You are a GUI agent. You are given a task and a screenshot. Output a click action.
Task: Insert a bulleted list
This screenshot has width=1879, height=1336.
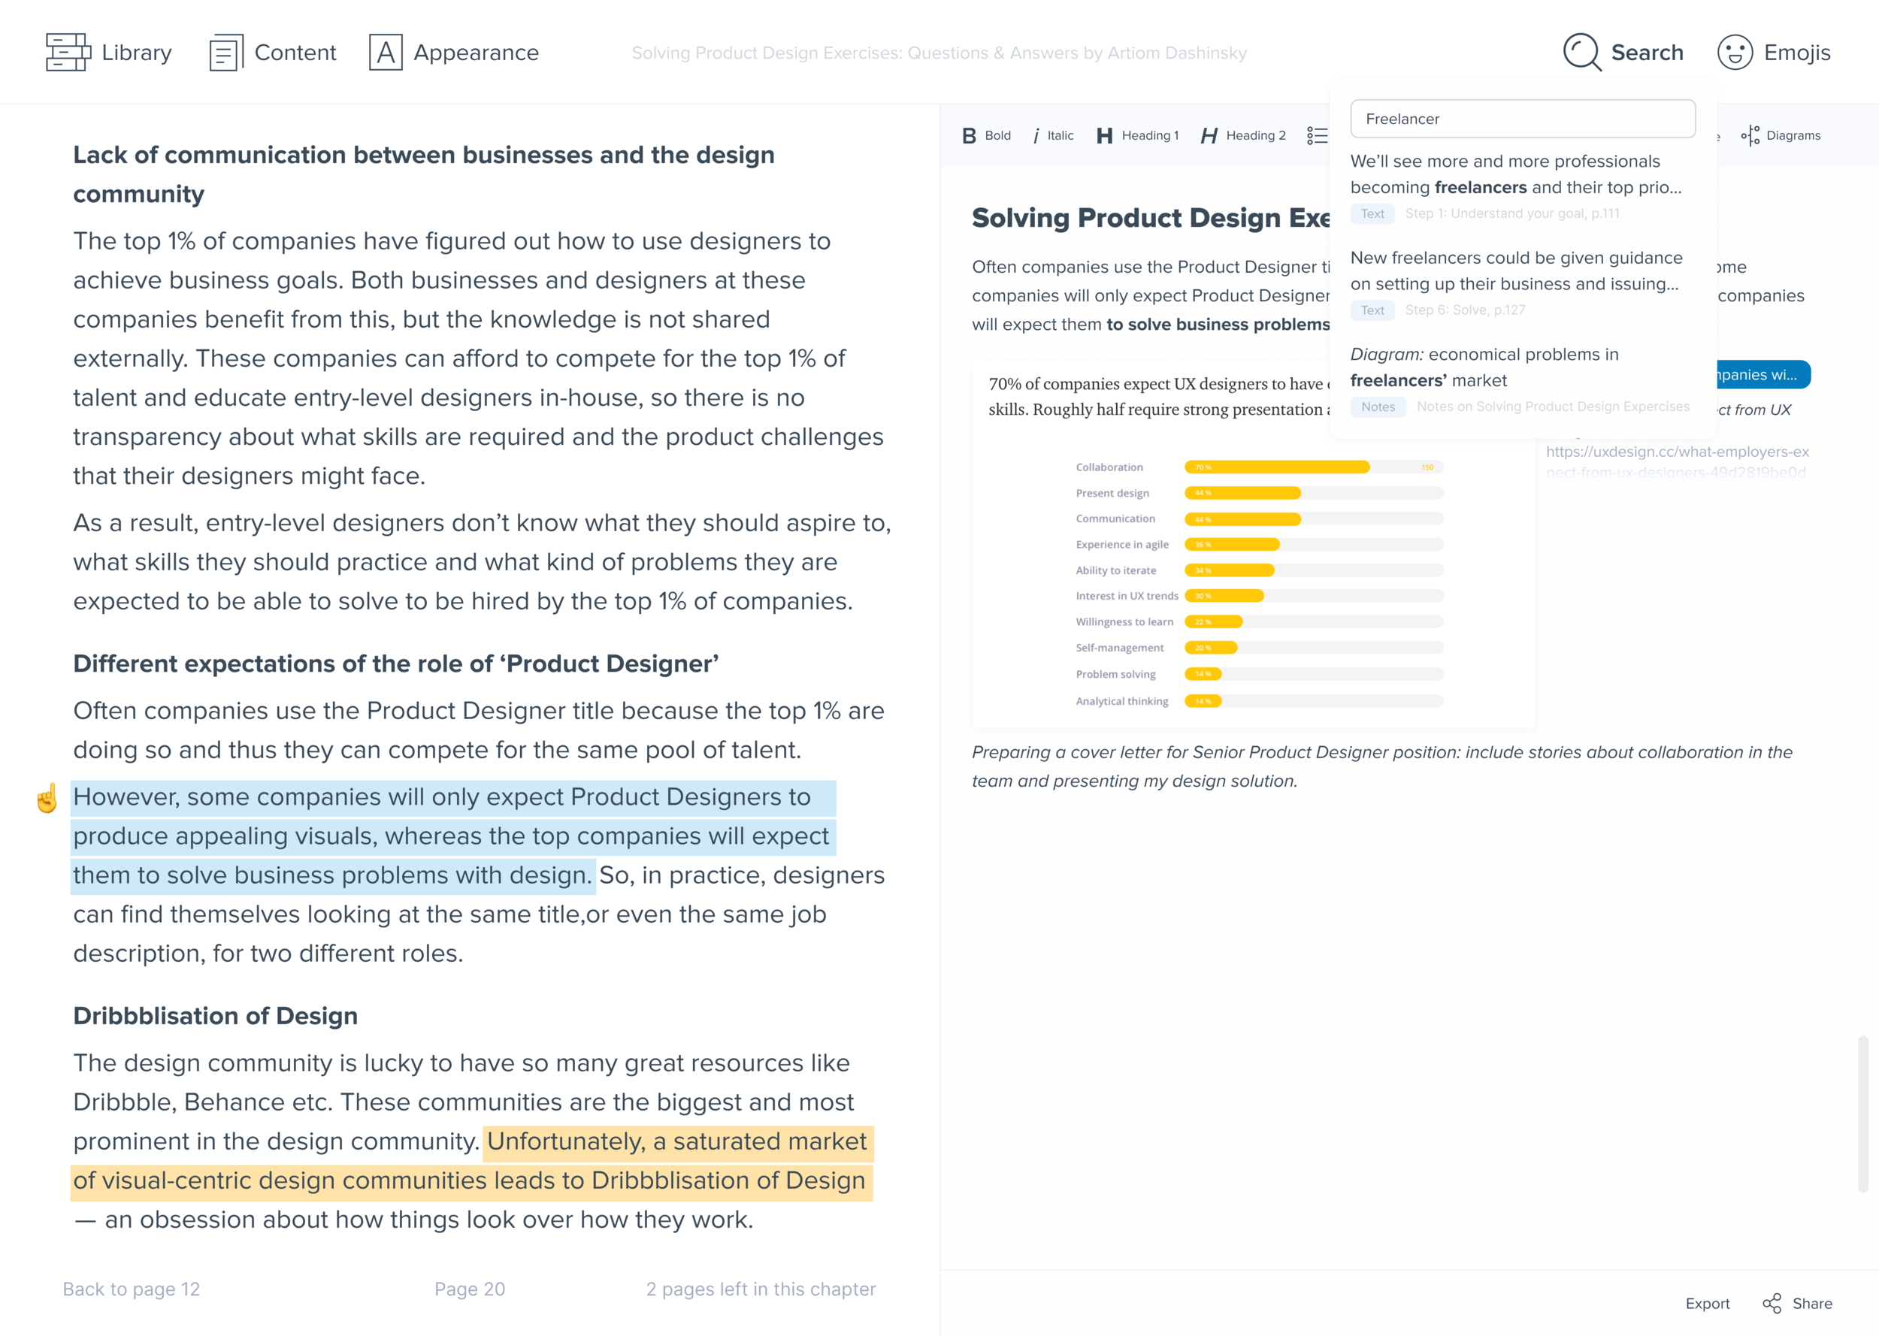[1316, 136]
